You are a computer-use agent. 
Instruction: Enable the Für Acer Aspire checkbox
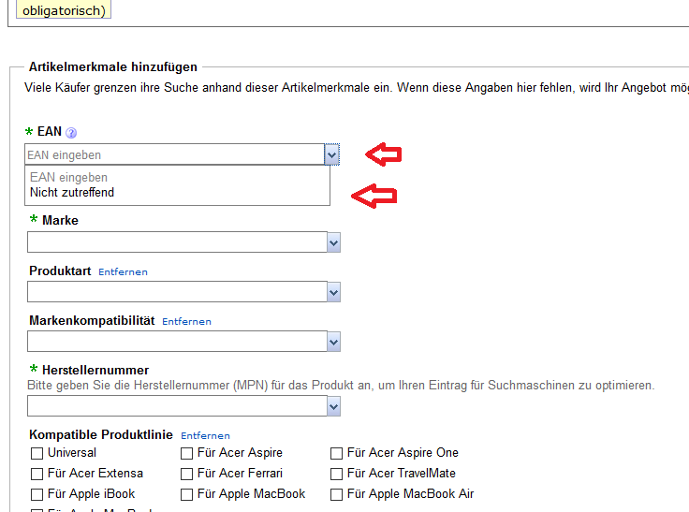(187, 453)
